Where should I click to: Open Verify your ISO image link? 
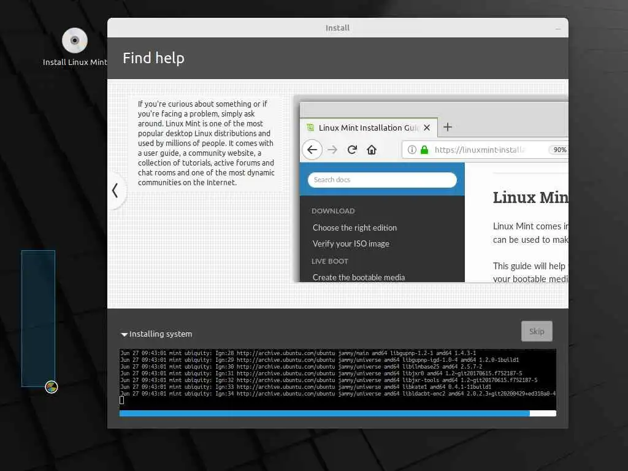351,243
